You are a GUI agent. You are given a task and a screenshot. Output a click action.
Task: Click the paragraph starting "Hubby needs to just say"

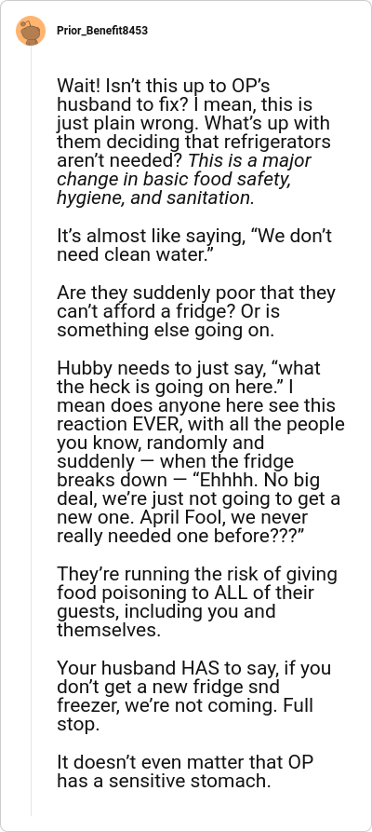tap(200, 452)
